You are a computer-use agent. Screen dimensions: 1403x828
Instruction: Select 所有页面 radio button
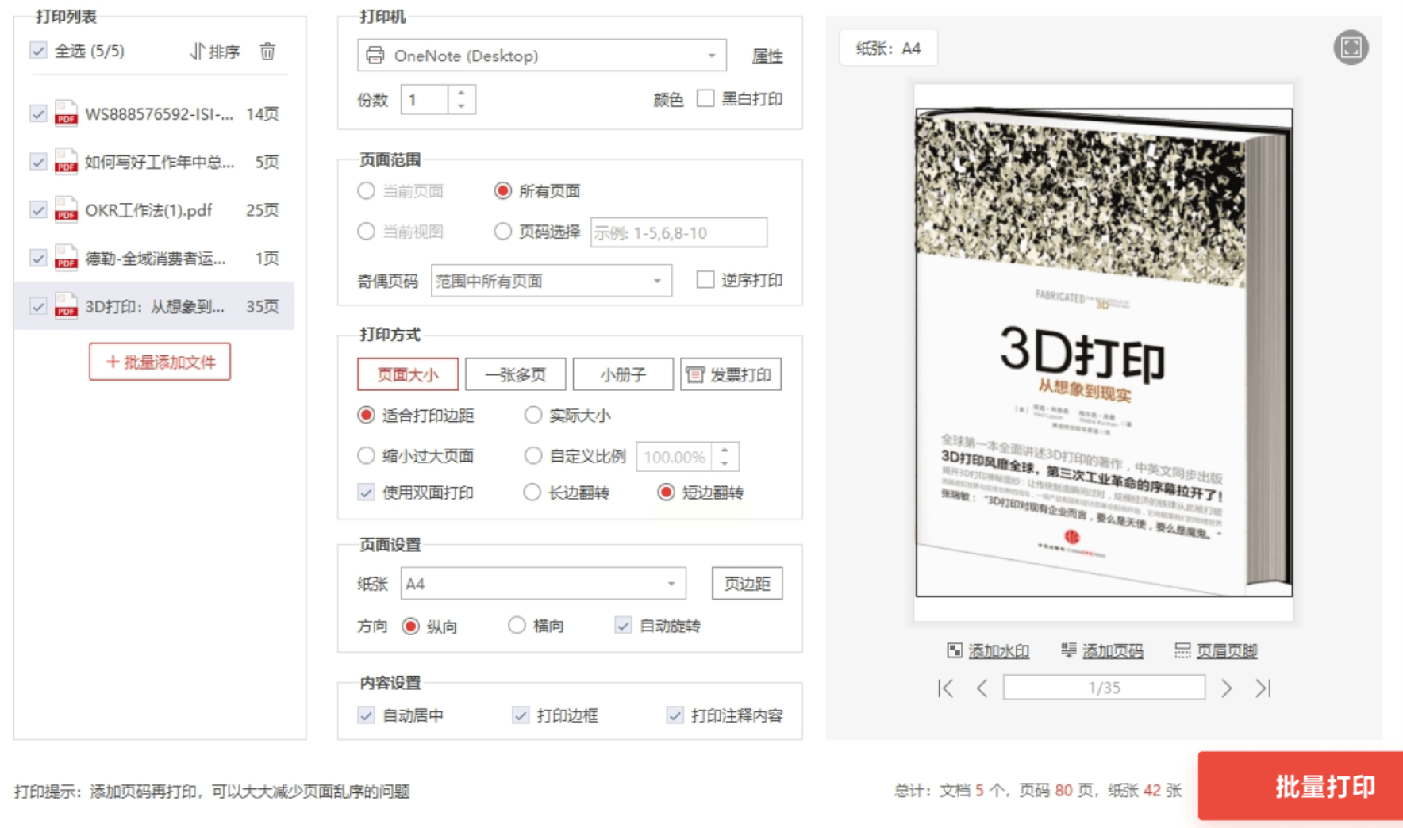point(502,191)
